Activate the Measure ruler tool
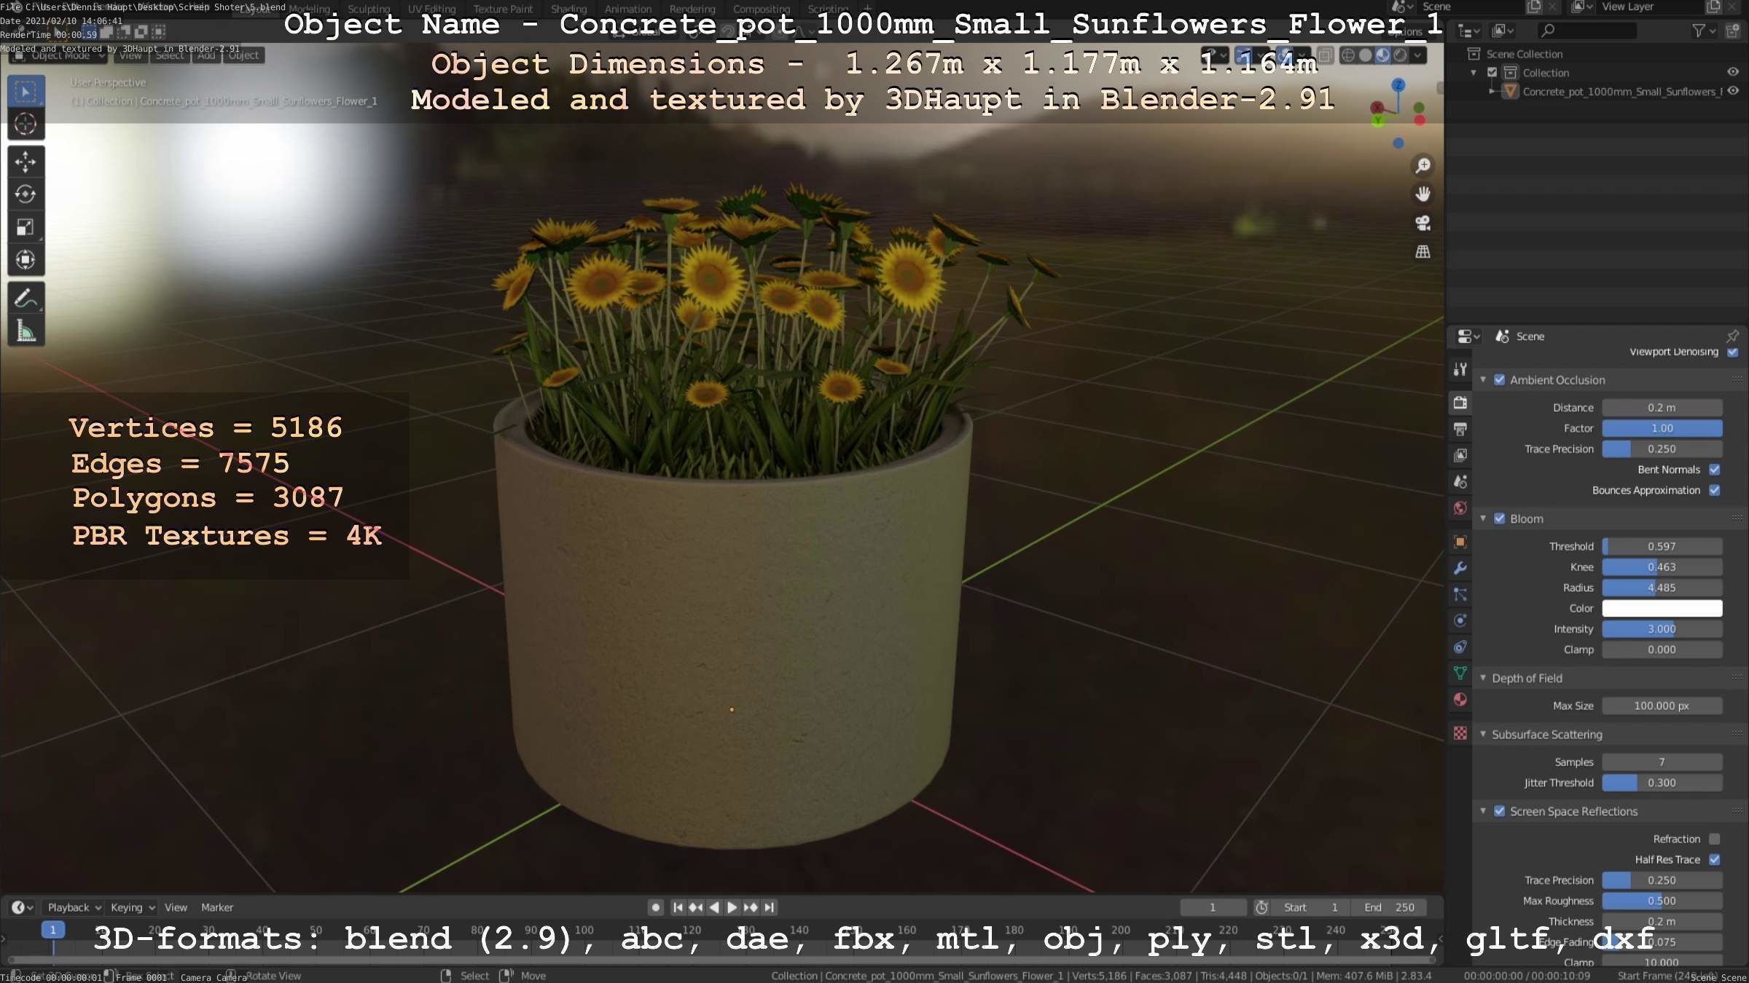 (26, 331)
